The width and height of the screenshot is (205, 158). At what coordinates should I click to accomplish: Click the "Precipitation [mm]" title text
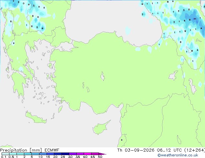[x=21, y=150]
